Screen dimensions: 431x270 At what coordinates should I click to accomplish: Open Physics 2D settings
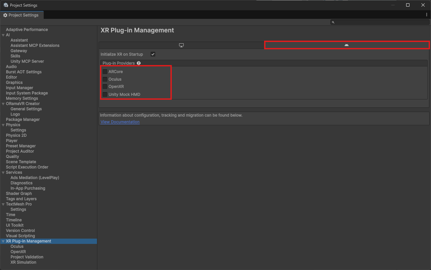pos(16,135)
